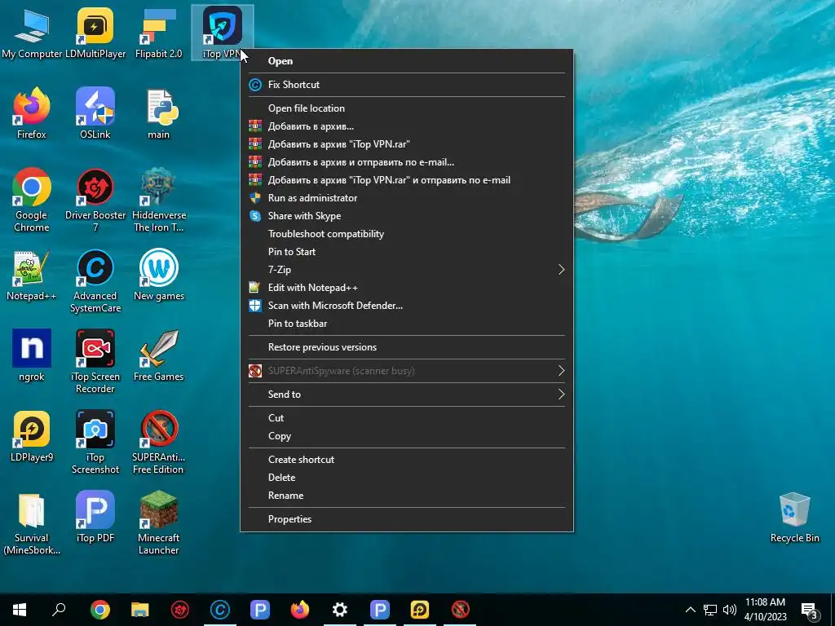Choose Fix Shortcut in the context menu
Screen dimensions: 835x626
click(x=407, y=85)
